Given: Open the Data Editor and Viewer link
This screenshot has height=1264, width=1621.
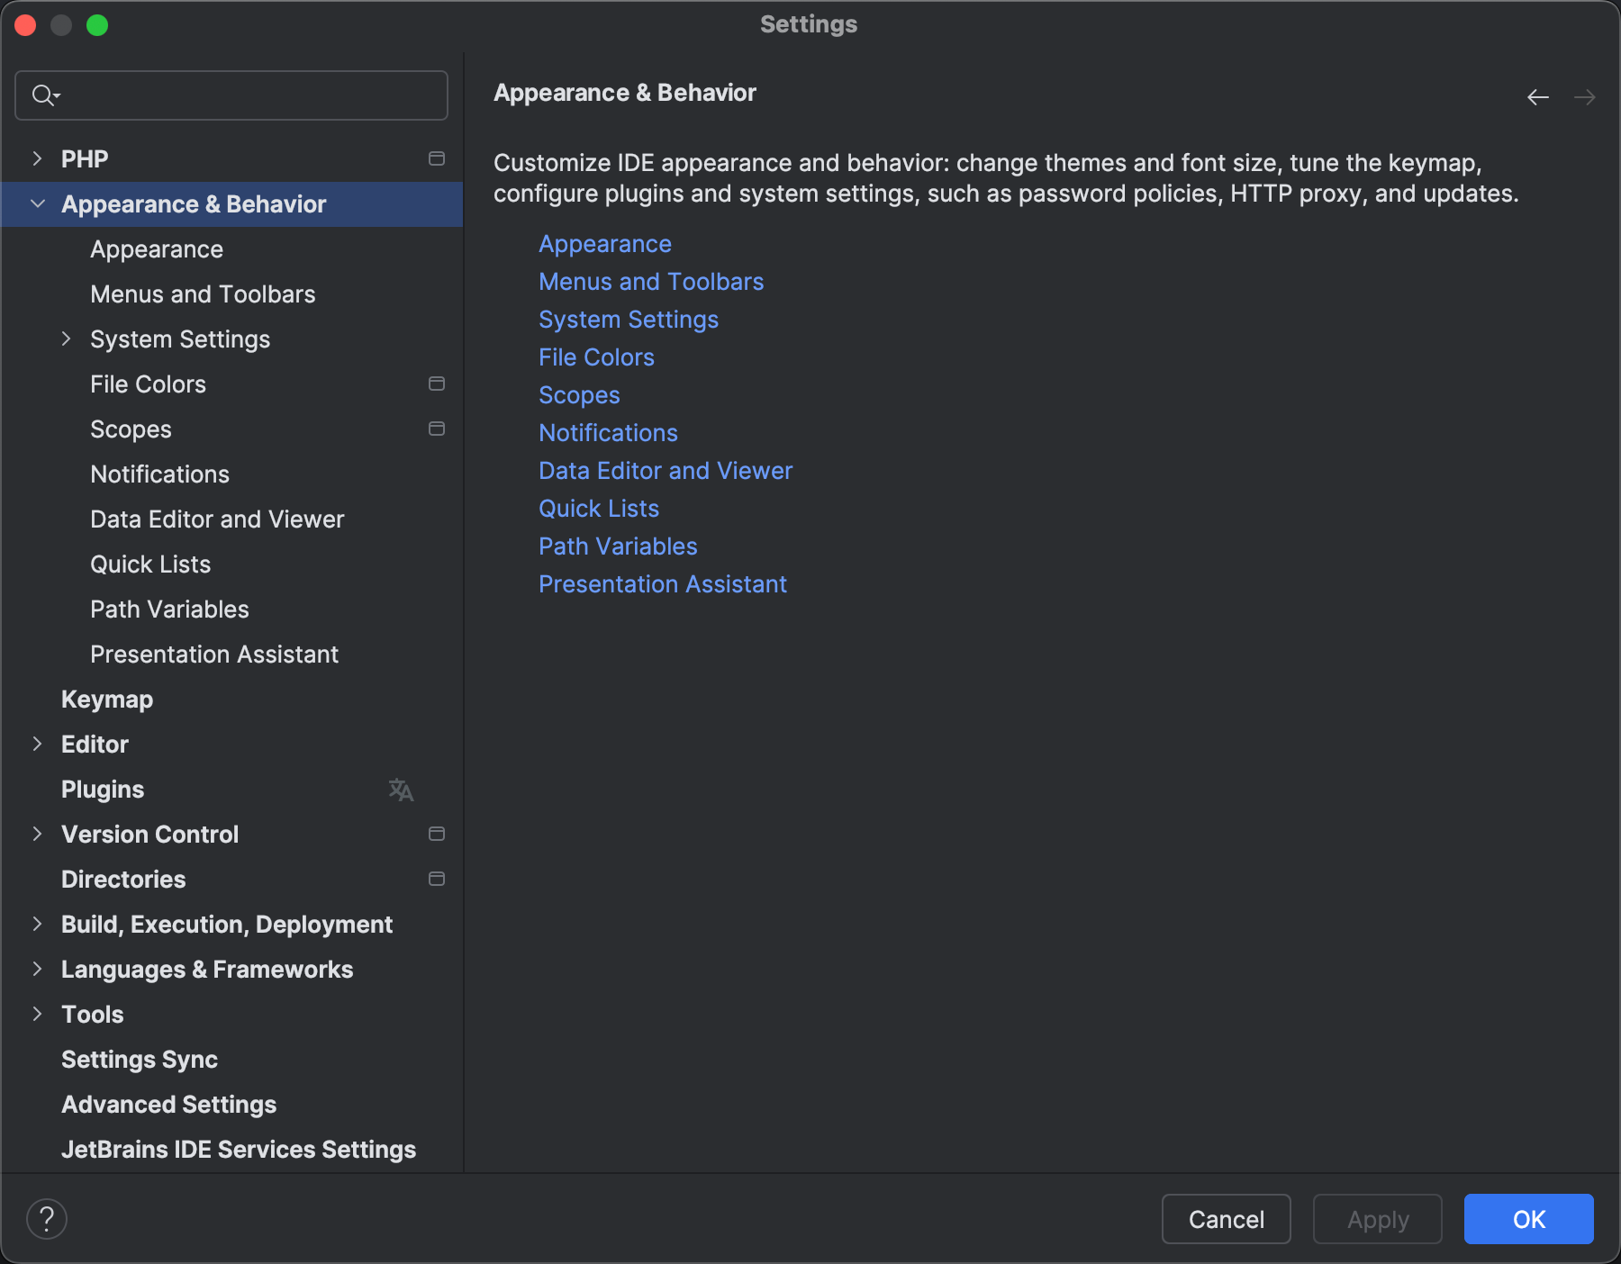Looking at the screenshot, I should (665, 470).
